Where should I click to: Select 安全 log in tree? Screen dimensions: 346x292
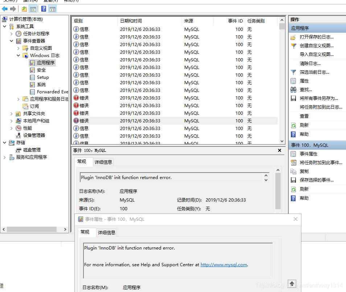41,70
